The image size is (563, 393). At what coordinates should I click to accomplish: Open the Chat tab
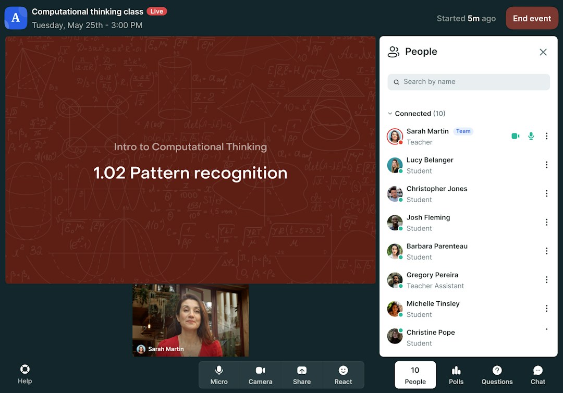tap(538, 375)
